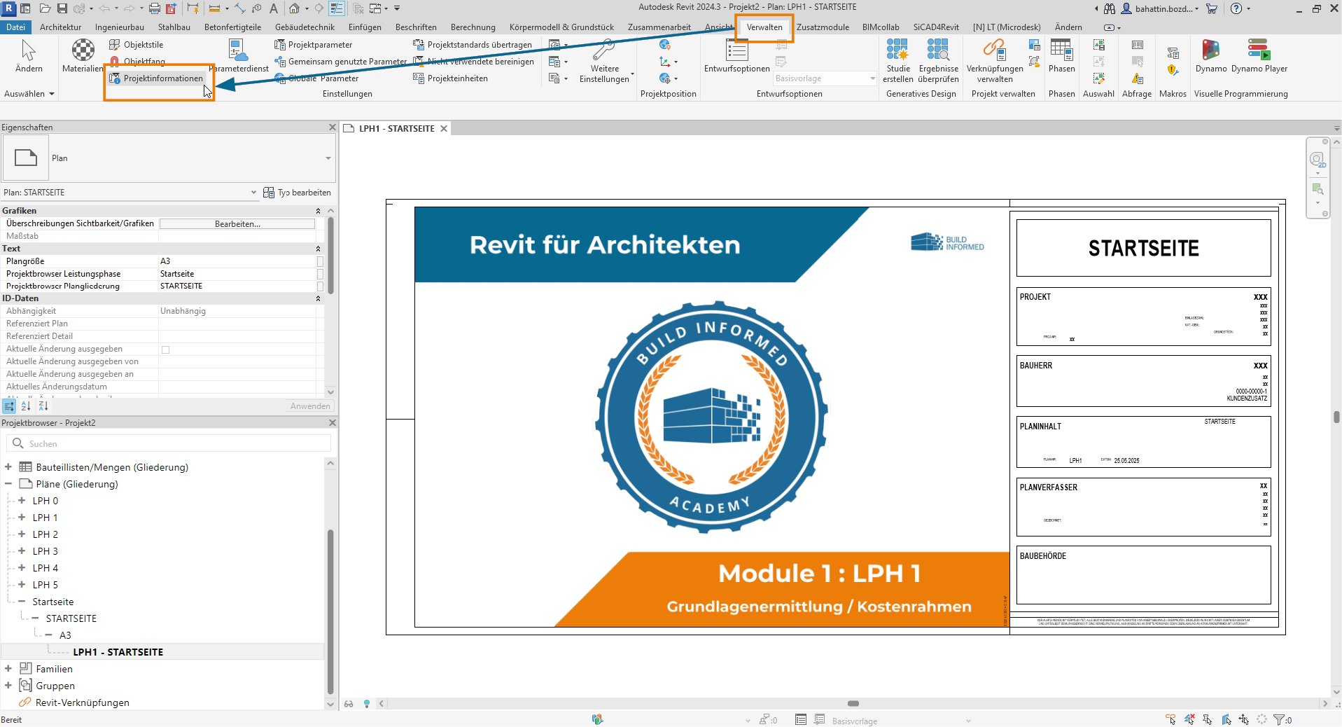Close the Projektbrowser panel
1342x727 pixels.
pos(333,423)
